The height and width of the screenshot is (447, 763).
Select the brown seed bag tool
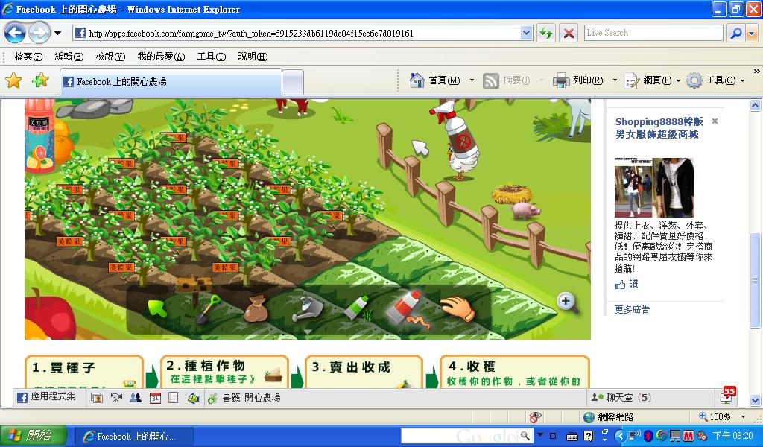256,309
